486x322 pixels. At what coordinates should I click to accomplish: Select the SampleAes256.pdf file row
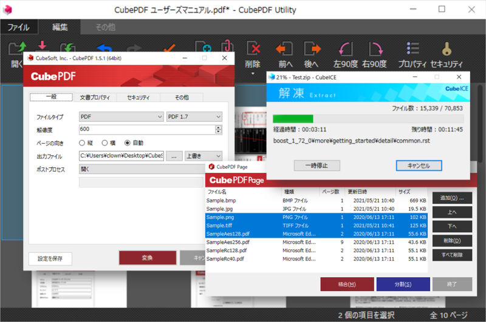pyautogui.click(x=316, y=242)
